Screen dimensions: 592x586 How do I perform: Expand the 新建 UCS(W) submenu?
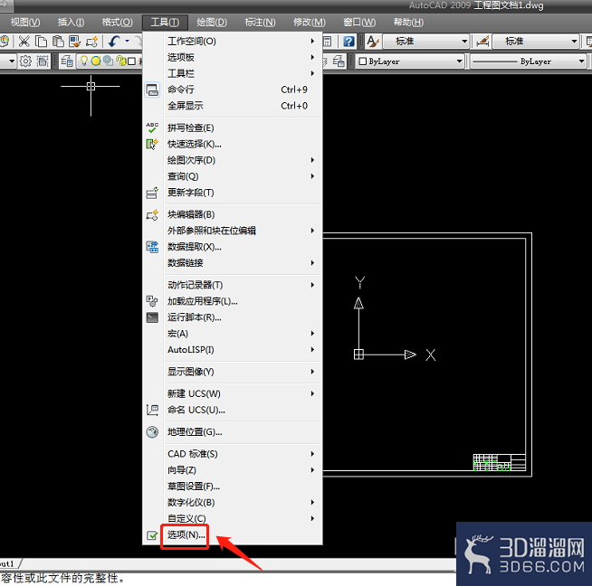click(x=233, y=394)
